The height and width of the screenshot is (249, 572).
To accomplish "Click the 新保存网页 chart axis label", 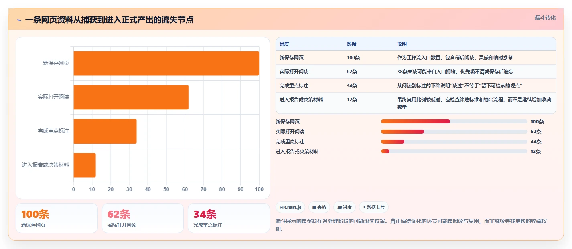I will [x=56, y=63].
